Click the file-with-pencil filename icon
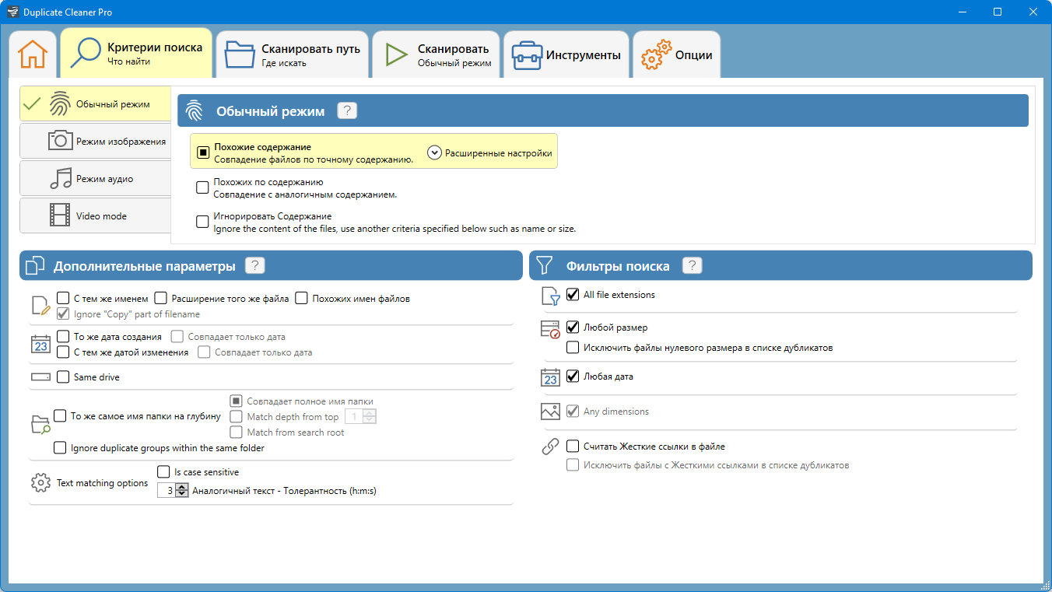This screenshot has width=1052, height=592. coord(40,306)
